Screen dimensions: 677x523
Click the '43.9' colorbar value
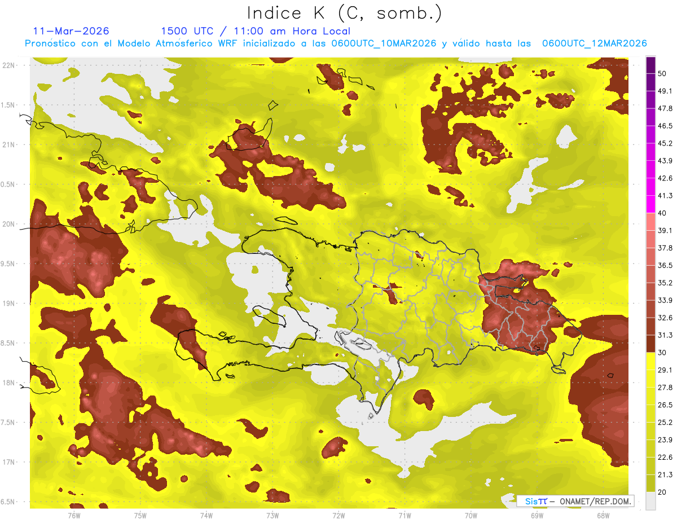[x=665, y=161]
